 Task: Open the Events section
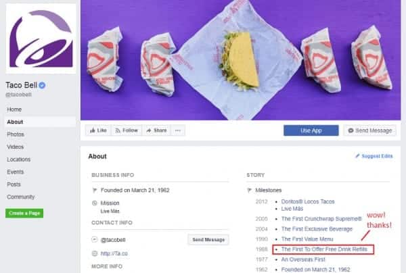pyautogui.click(x=16, y=172)
